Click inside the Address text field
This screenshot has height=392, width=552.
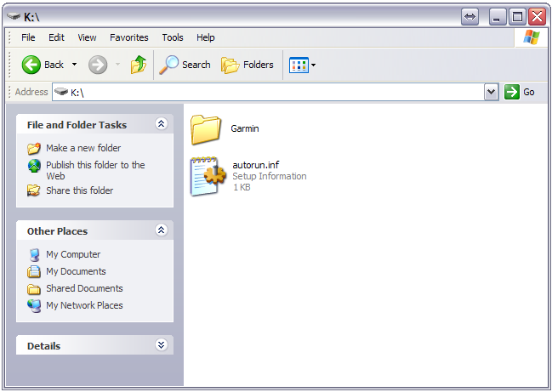pos(272,92)
